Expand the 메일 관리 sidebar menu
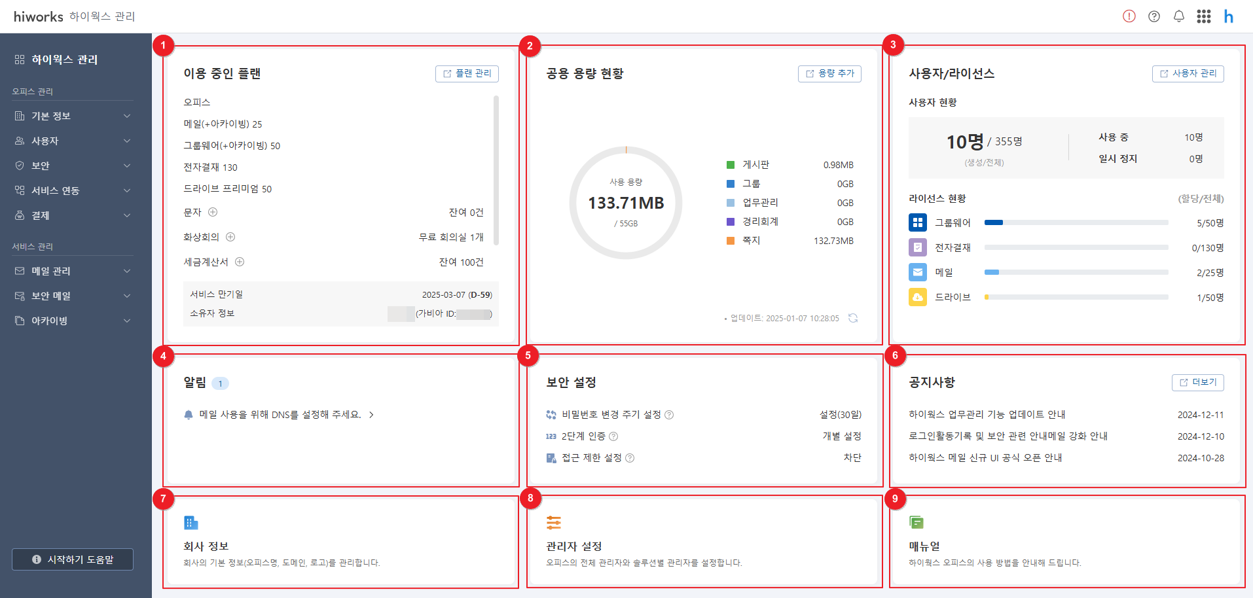This screenshot has width=1253, height=598. 72,271
